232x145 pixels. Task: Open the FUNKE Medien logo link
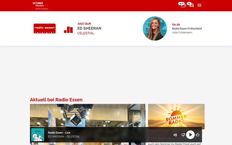(x=40, y=5)
